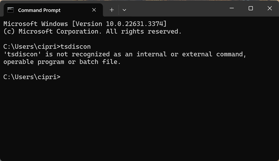Viewport: 279px width, 161px height.
Task: Close the Command Prompt tab
Action: point(94,10)
